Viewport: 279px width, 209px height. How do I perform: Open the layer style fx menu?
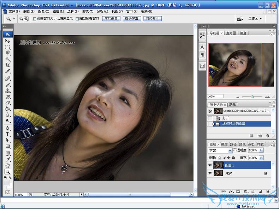point(231,191)
